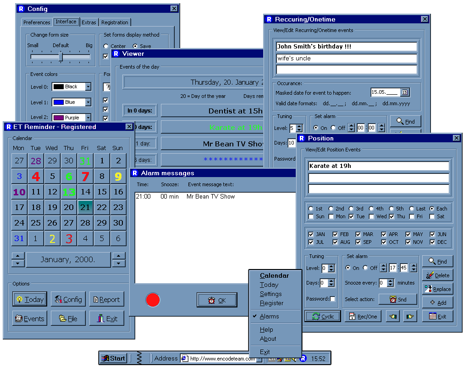
Task: Open the Registration tab in Config
Action: (x=115, y=22)
